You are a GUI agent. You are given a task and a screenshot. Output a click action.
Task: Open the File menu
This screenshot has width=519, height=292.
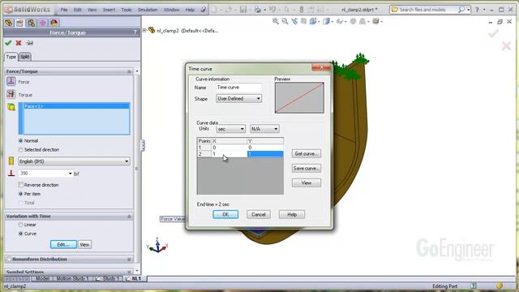pyautogui.click(x=64, y=10)
